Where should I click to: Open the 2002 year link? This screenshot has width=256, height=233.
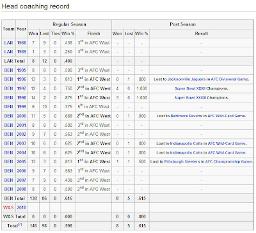(22, 134)
